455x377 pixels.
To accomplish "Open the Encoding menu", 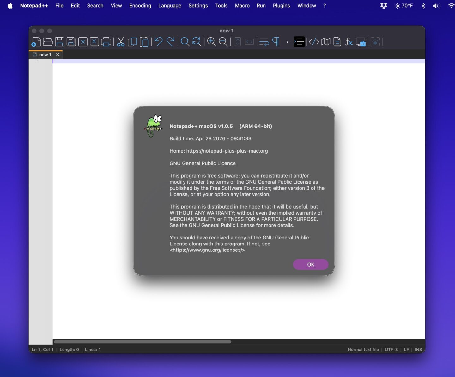I will tap(140, 6).
